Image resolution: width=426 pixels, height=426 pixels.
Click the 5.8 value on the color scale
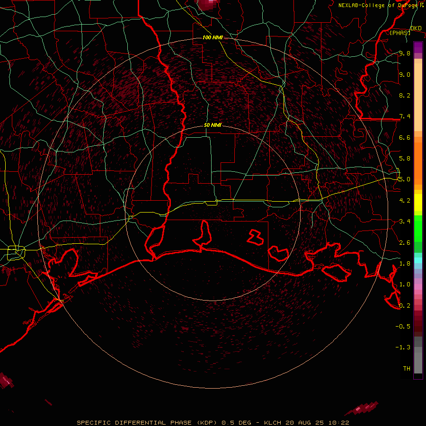(x=405, y=159)
